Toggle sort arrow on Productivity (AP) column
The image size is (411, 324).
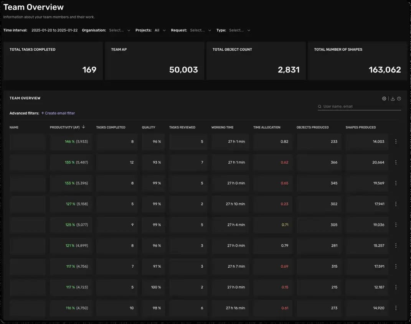(83, 127)
